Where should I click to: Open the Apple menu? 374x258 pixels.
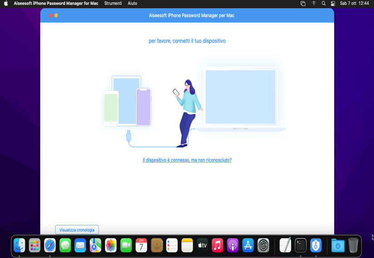[6, 3]
